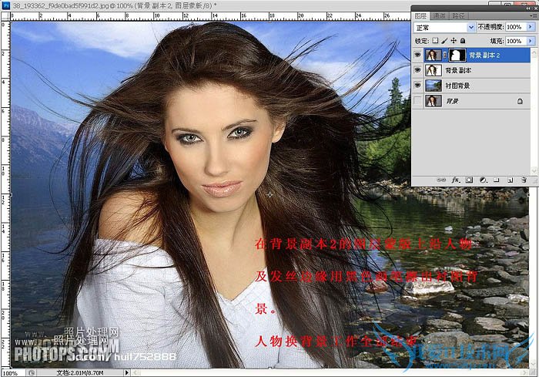
Task: Toggle lock transparent pixels checkbox
Action: (x=435, y=41)
